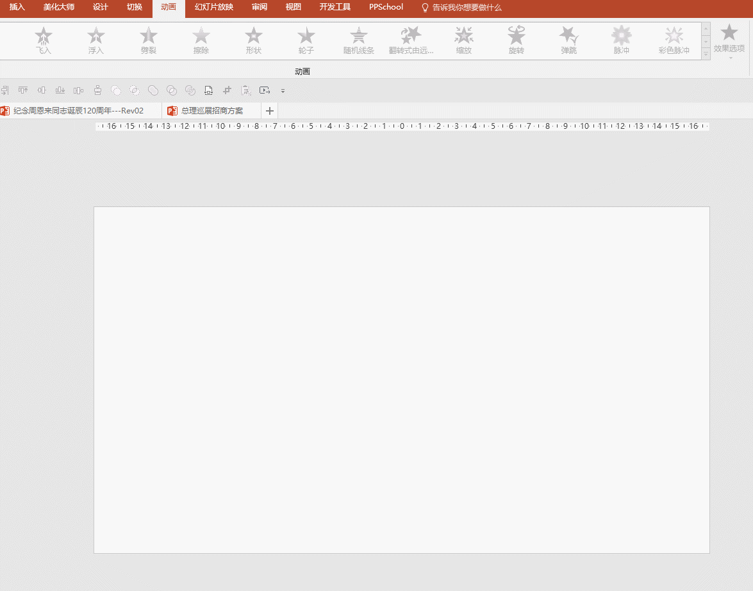Viewport: 753px width, 591px height.
Task: Apply the 飞入 (Fly In) animation
Action: pos(43,40)
